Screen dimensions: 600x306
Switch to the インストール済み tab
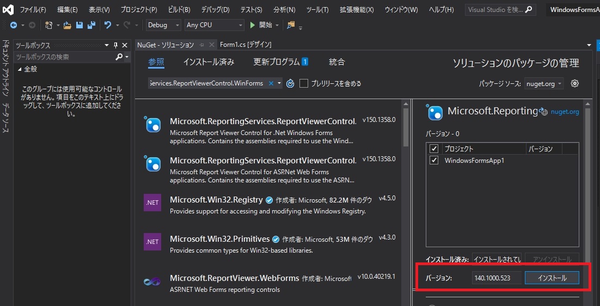click(209, 62)
